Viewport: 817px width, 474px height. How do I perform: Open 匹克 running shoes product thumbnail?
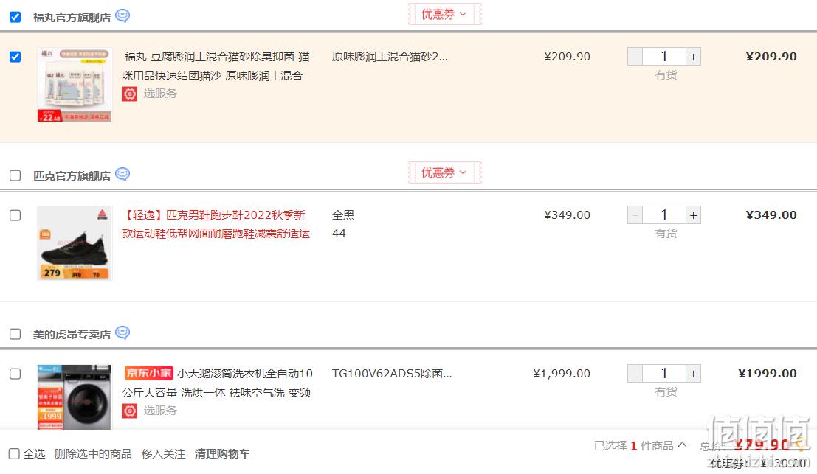75,243
